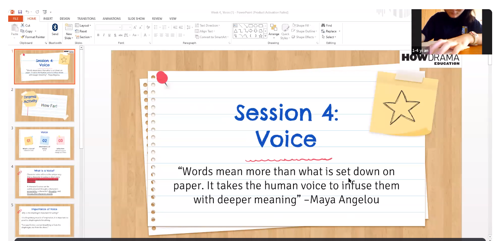The image size is (500, 241).
Task: Click the Bluetooth Send icon
Action: (x=55, y=28)
